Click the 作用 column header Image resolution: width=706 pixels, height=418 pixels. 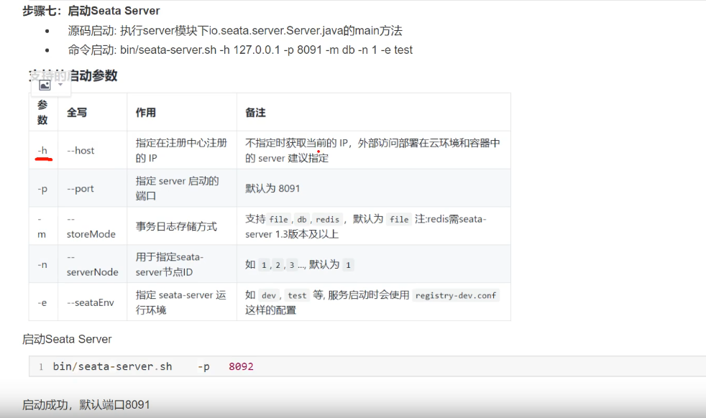tap(146, 113)
